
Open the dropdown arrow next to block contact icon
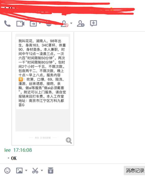[x=71, y=23]
